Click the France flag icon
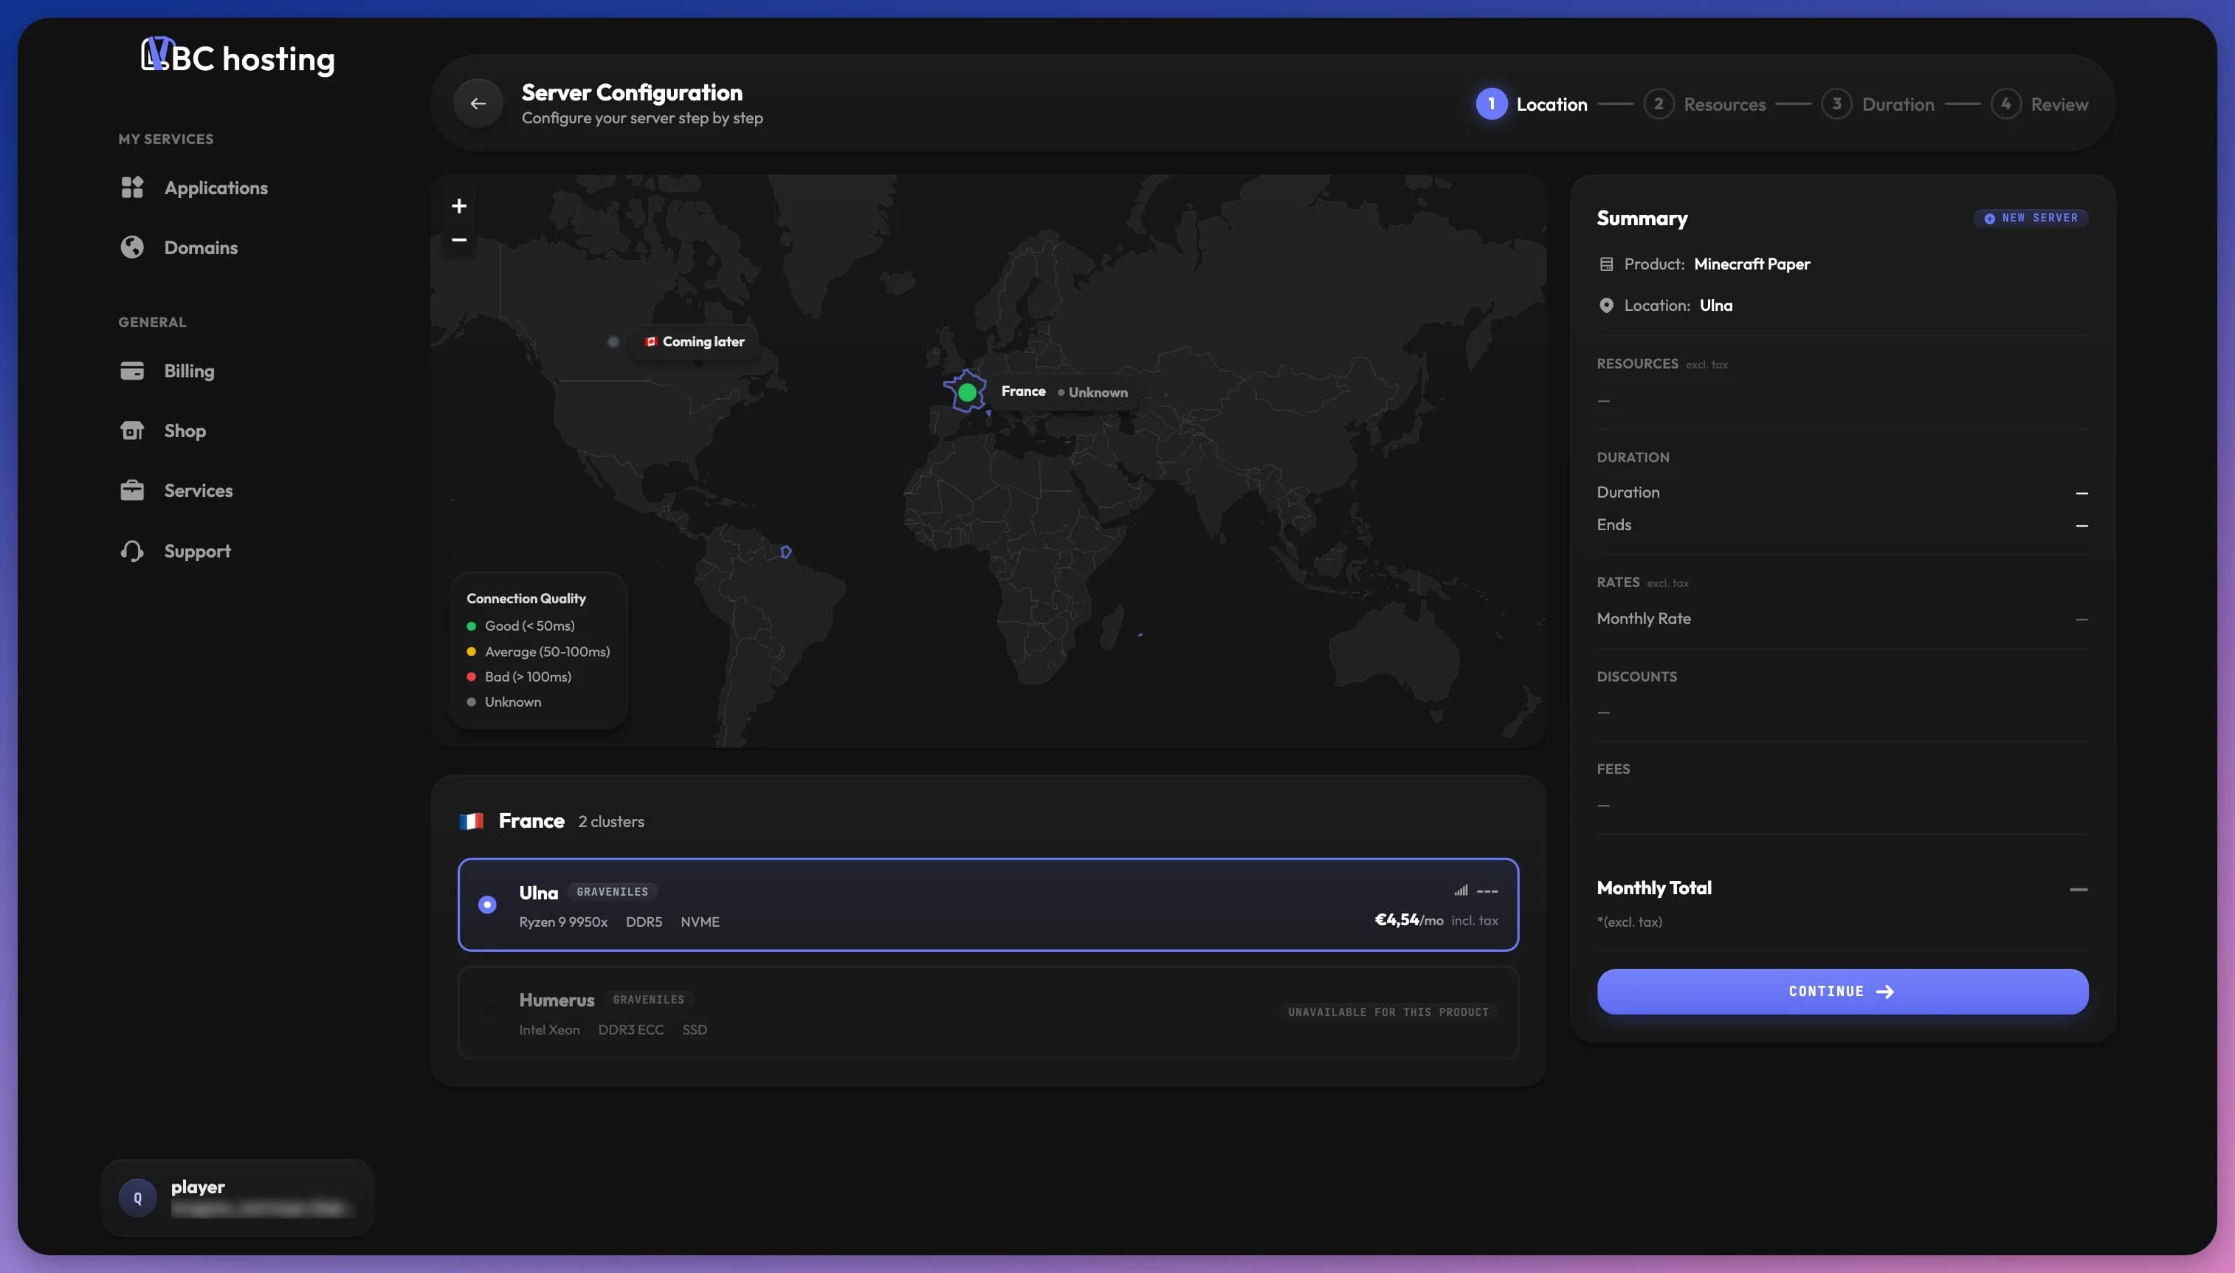 [471, 821]
